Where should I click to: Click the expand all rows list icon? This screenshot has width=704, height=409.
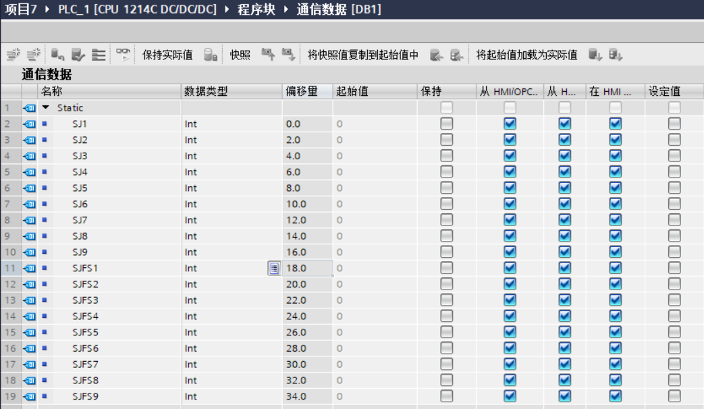pos(99,55)
